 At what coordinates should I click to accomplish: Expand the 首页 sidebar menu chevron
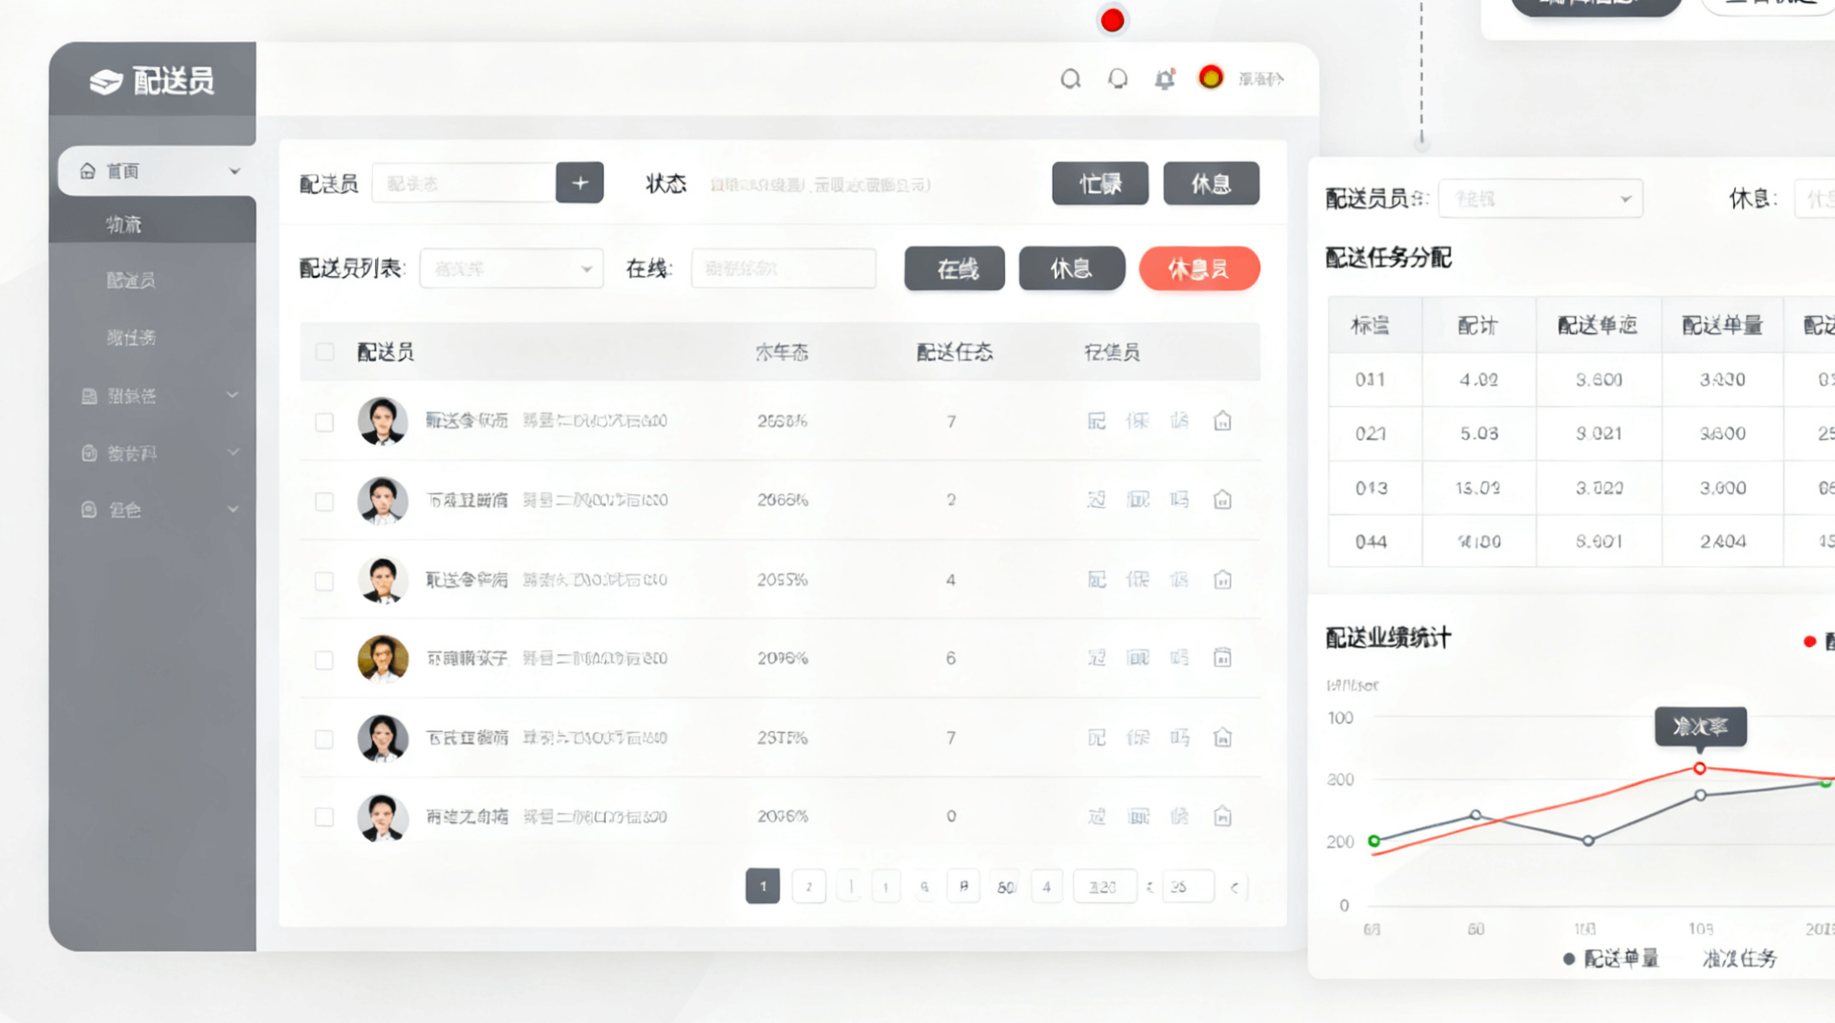234,172
